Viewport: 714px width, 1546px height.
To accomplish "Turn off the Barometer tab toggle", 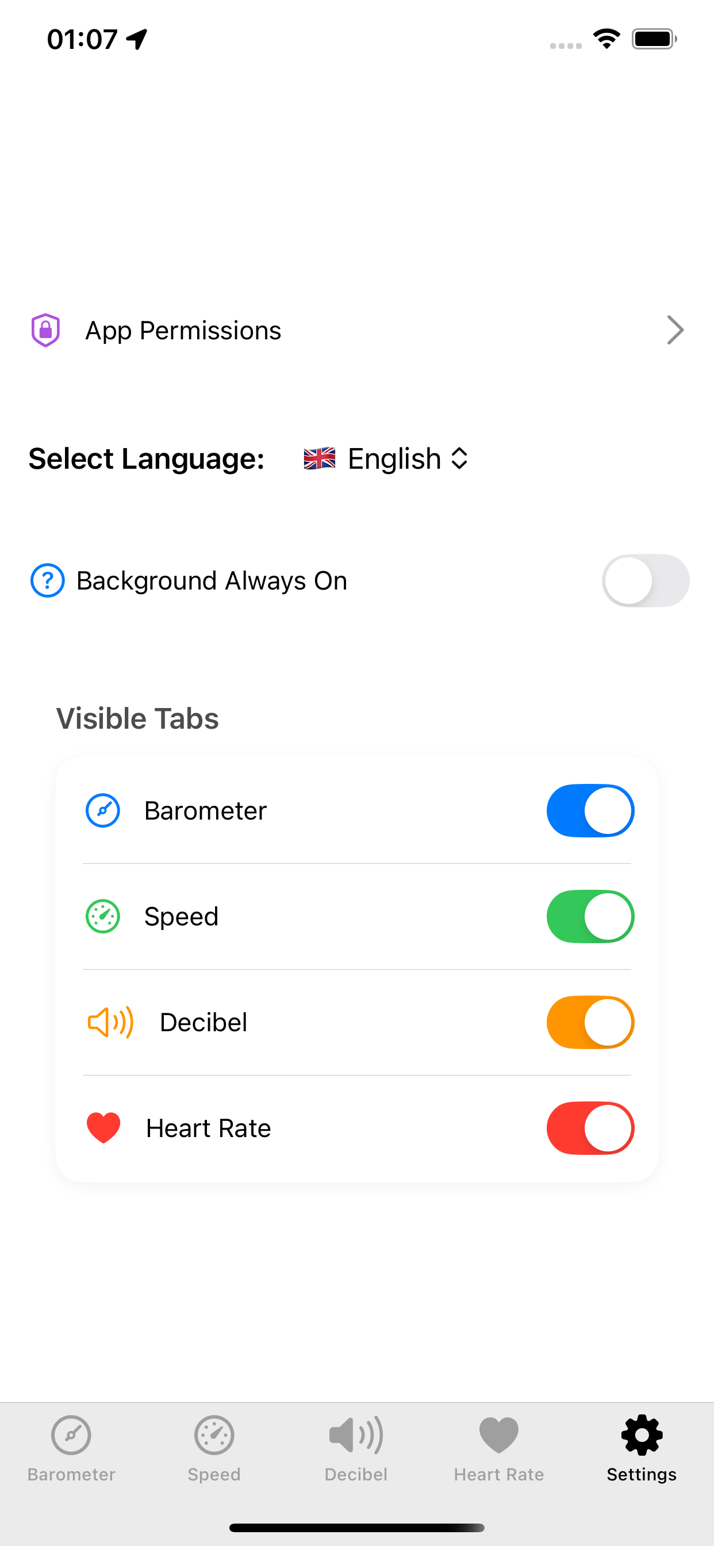I will coord(590,811).
